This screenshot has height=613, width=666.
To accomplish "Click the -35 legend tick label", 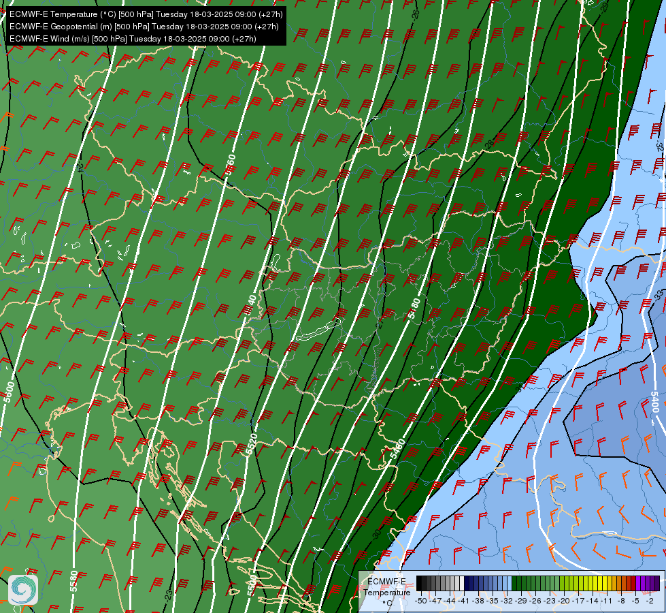I will [x=493, y=601].
